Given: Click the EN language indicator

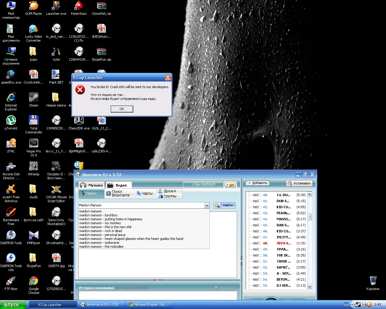Looking at the screenshot, I should [346, 305].
